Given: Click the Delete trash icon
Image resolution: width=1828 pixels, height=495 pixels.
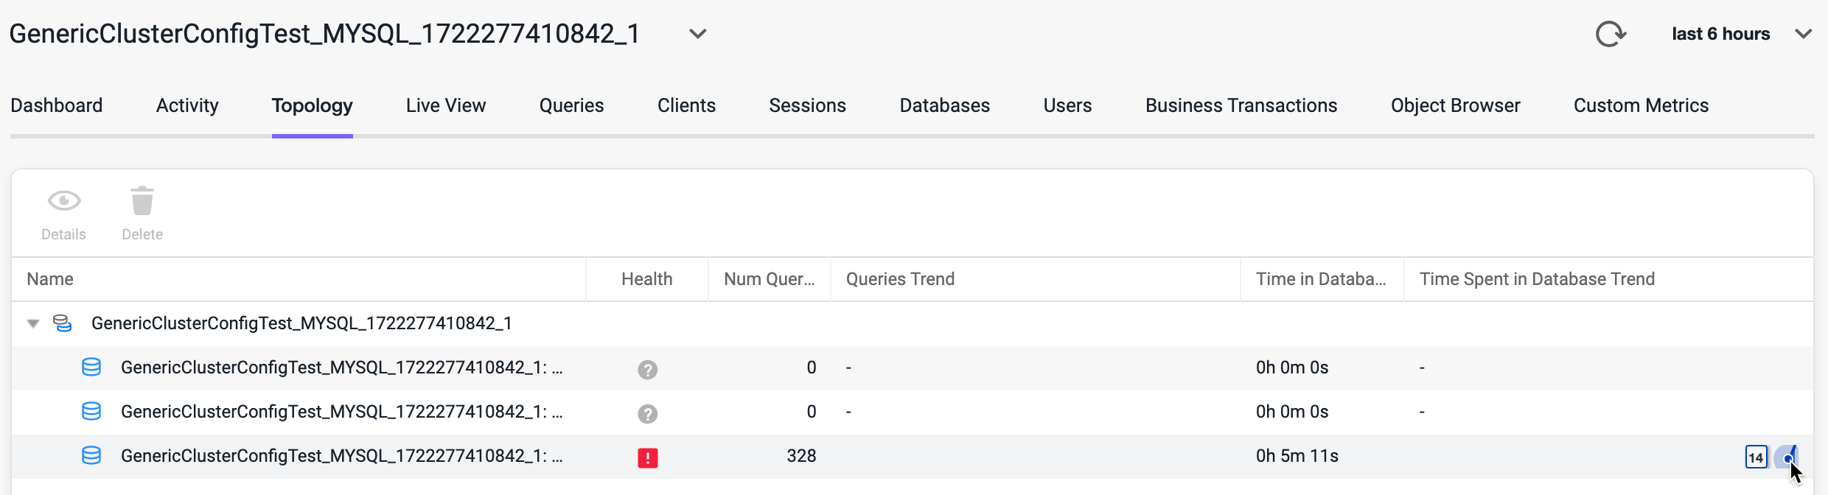Looking at the screenshot, I should [142, 200].
